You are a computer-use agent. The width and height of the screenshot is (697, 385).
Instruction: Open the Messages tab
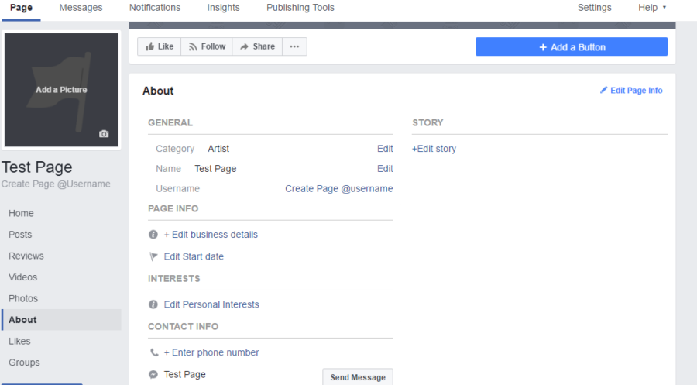click(81, 8)
